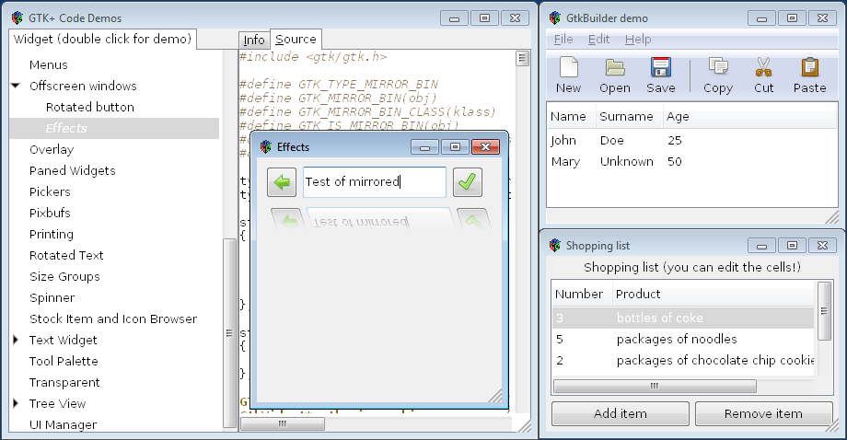Switch to the Info tab
This screenshot has height=440, width=847.
[254, 40]
